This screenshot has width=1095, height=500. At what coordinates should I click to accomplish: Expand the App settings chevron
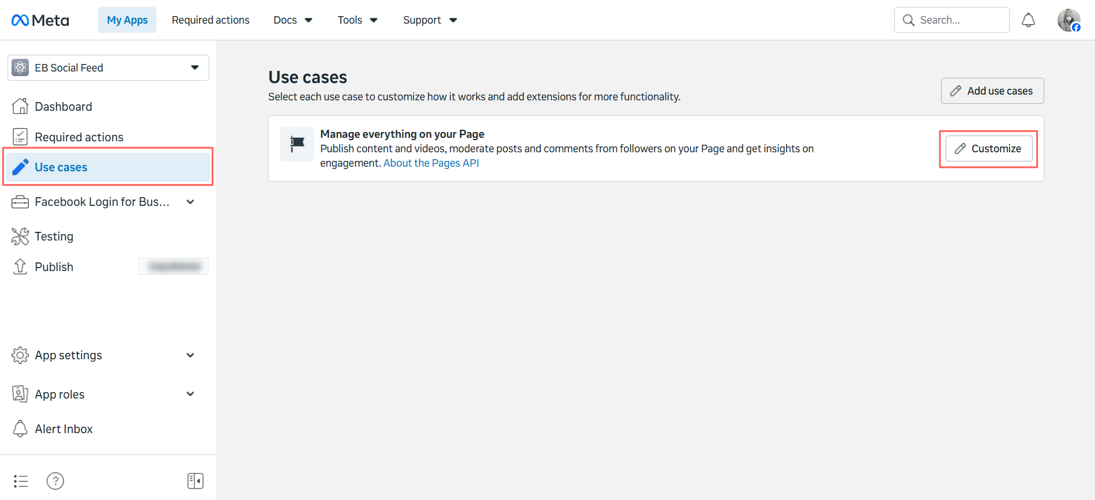[x=190, y=355]
